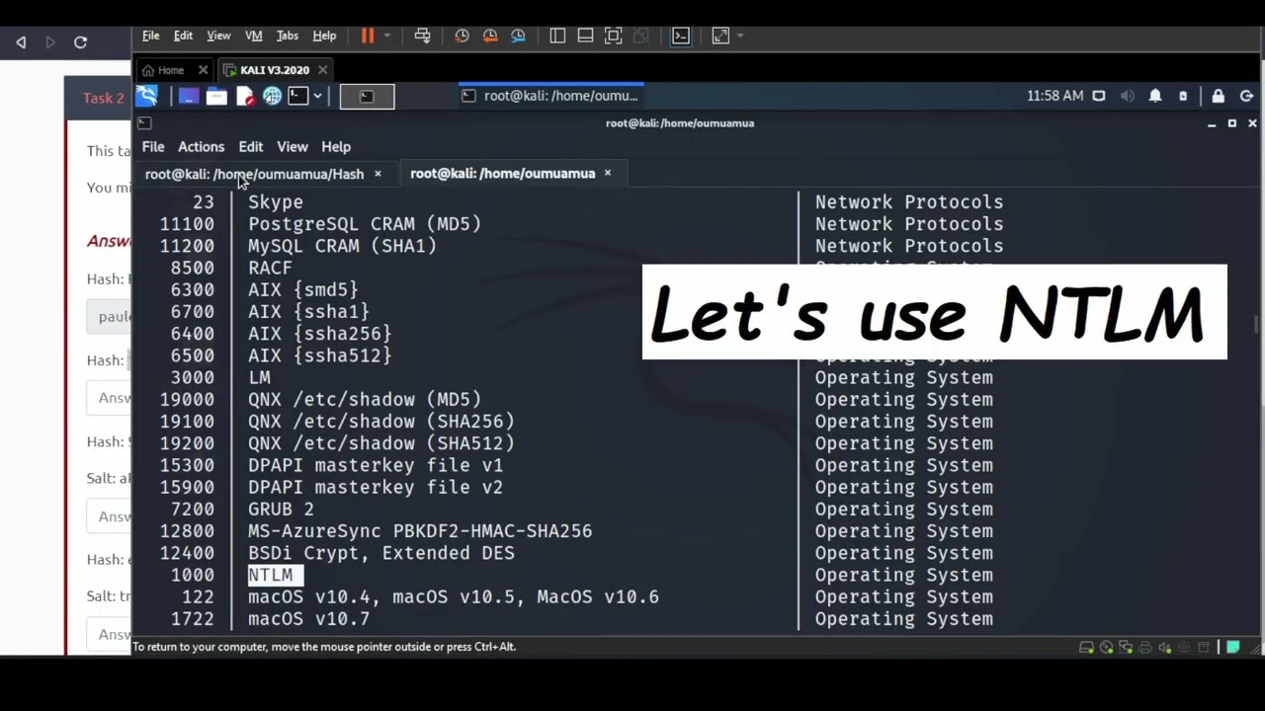
Task: Open the Kali dragon applications menu
Action: click(147, 96)
